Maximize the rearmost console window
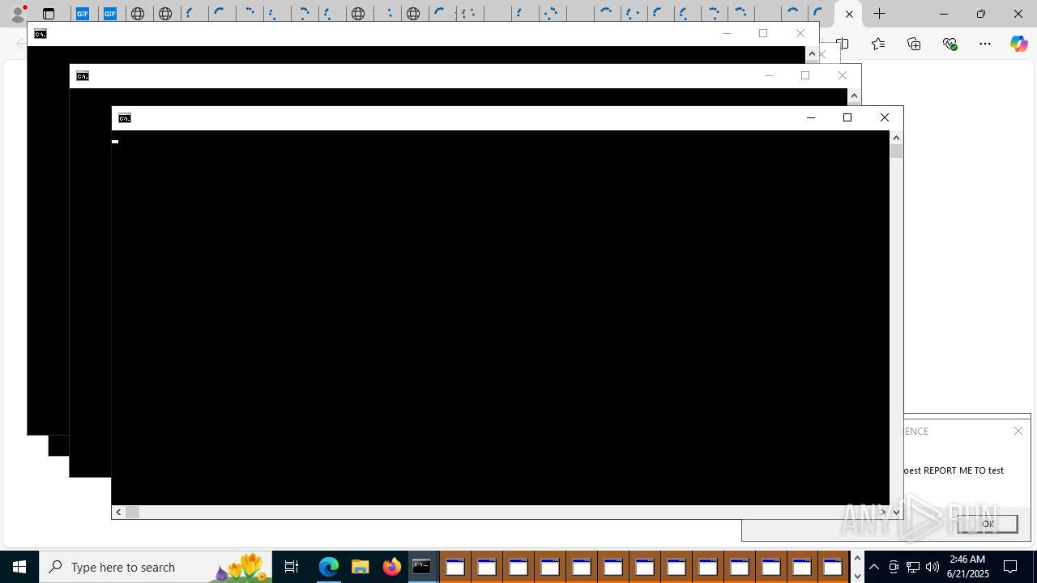 click(x=763, y=33)
